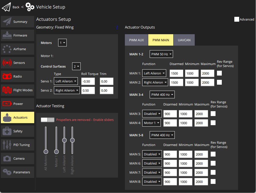Open the Motors count dropdown
Screen dimensions: 256x193
(62, 43)
